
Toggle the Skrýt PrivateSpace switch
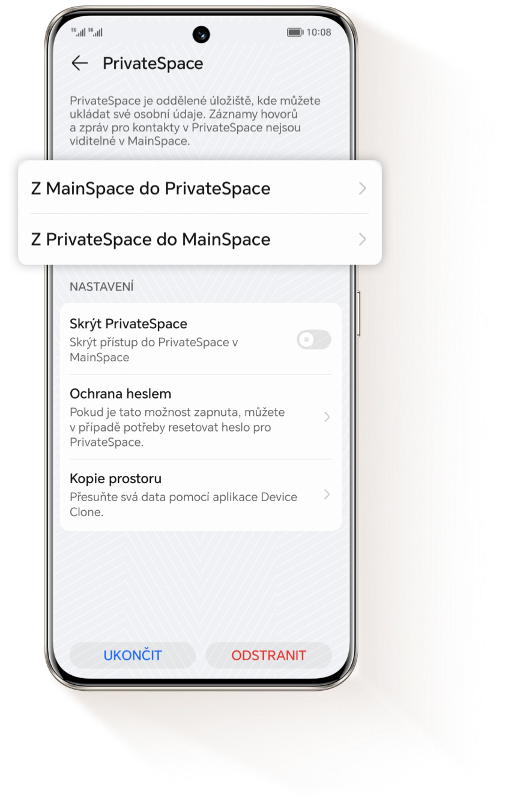pyautogui.click(x=314, y=340)
